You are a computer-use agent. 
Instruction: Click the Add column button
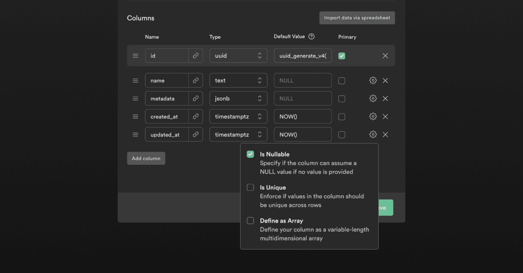146,158
